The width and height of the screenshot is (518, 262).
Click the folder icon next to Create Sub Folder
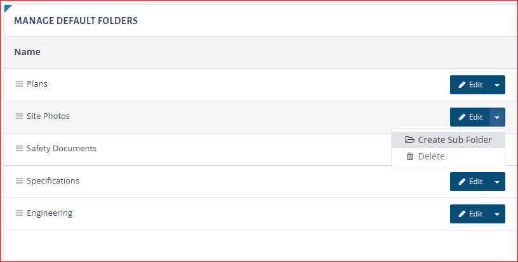(x=409, y=140)
